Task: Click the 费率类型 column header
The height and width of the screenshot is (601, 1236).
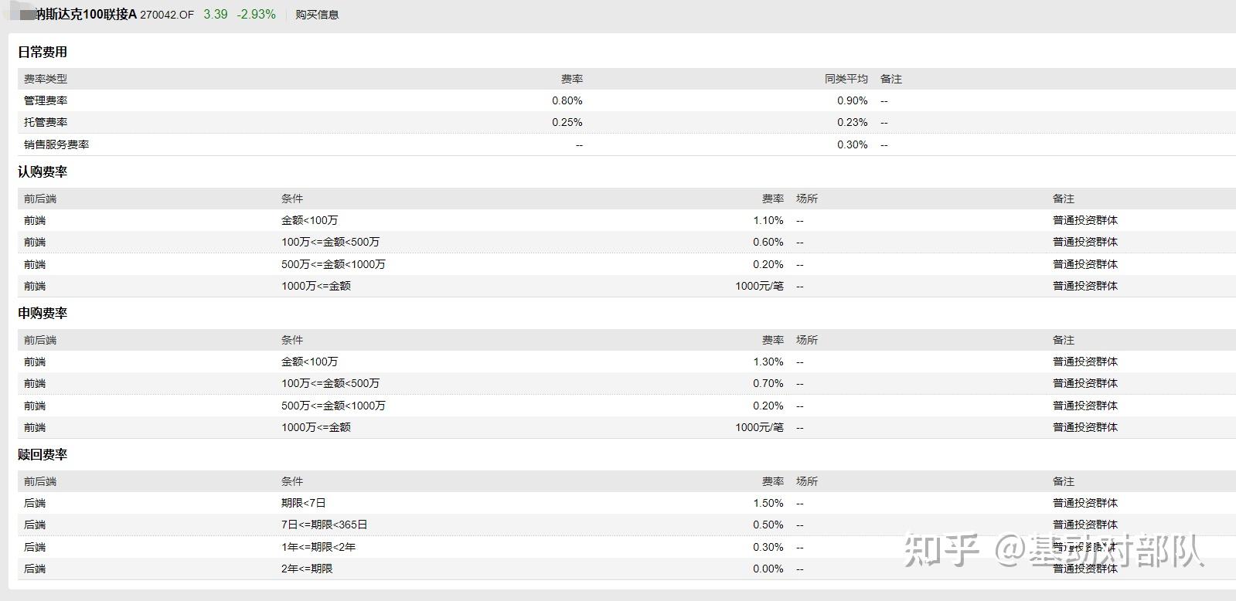Action: 46,79
